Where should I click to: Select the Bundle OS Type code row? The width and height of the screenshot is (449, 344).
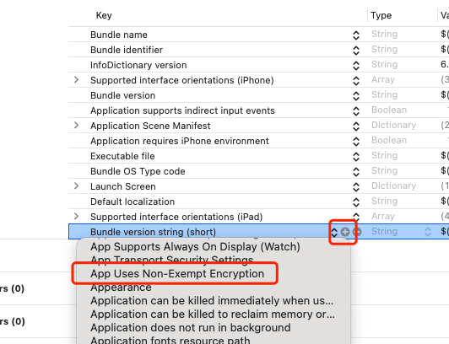(258, 171)
